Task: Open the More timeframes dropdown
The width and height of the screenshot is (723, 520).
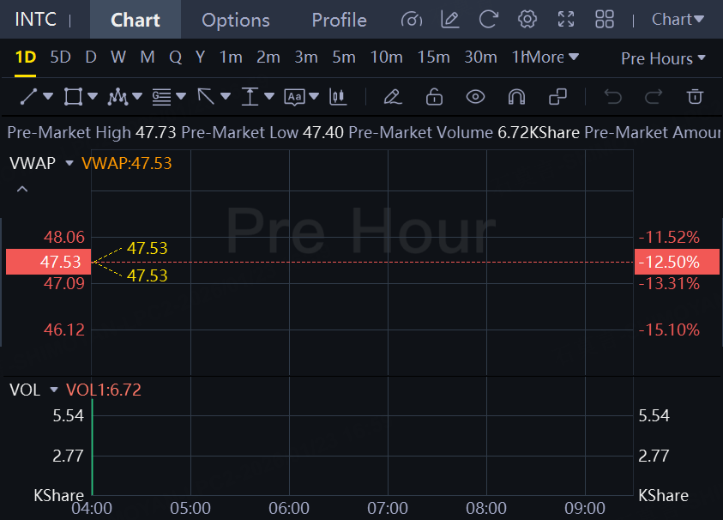Action: click(x=552, y=57)
